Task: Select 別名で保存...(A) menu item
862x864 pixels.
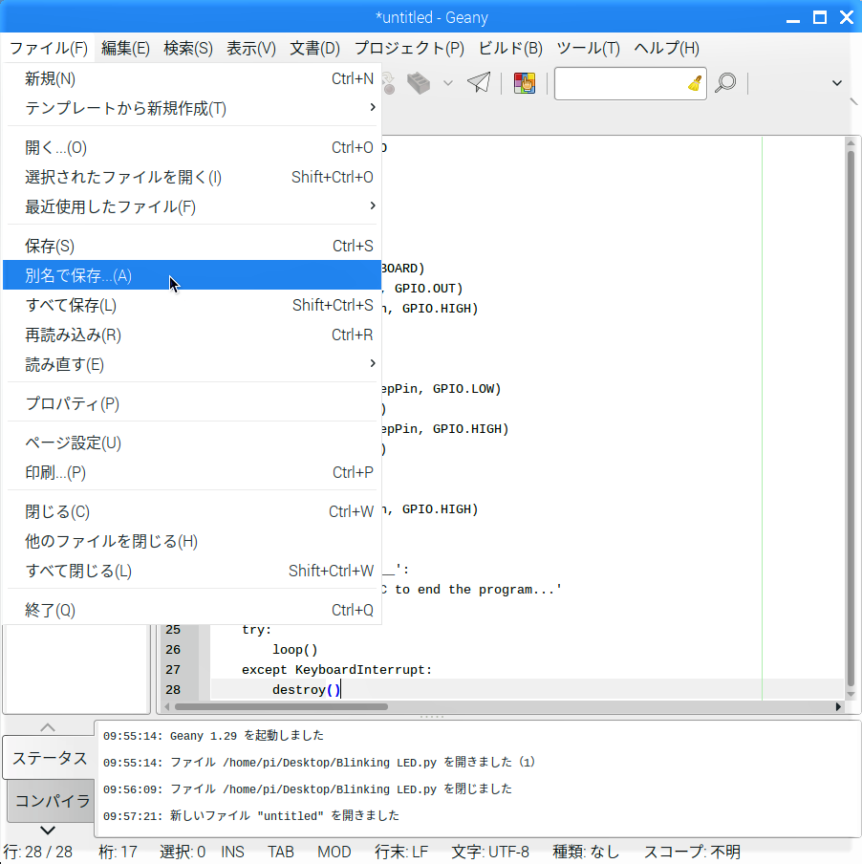Action: pyautogui.click(x=192, y=275)
